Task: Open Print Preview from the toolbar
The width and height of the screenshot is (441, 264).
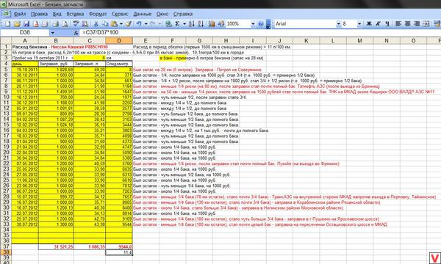Action: pyautogui.click(x=65, y=24)
